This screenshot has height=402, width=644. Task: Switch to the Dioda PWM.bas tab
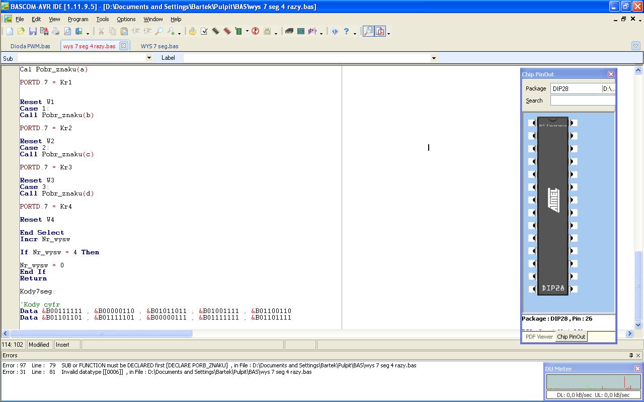30,46
